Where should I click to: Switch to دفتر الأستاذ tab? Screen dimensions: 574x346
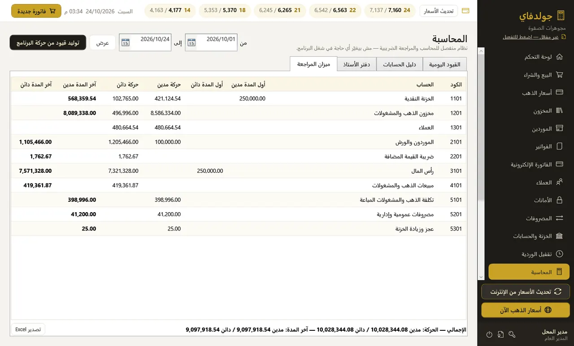tap(357, 64)
